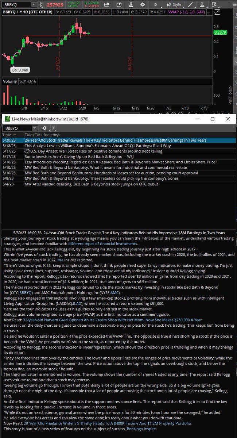Open Some Investors Aren't Giving Up story
The image size is (237, 438).
point(78,157)
